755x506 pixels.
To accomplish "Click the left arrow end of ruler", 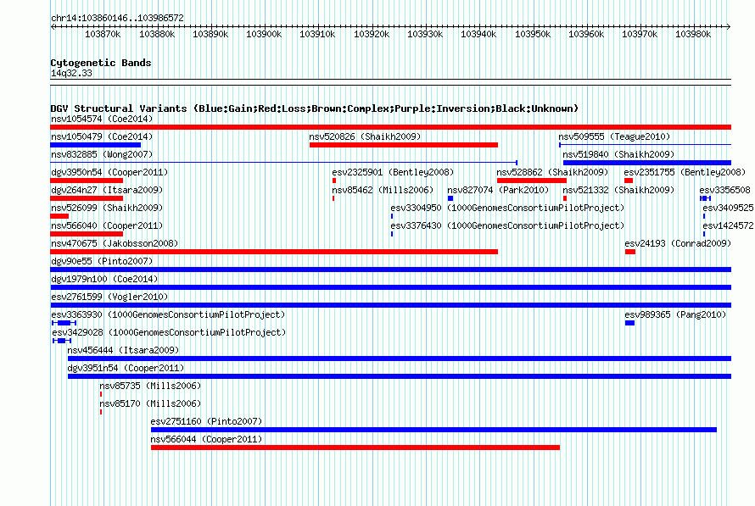I will [53, 26].
